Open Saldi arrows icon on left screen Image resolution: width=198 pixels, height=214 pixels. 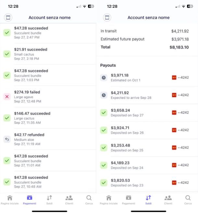point(49,198)
